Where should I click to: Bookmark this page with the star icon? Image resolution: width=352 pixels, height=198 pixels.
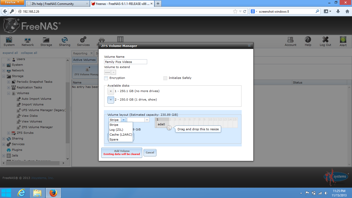[235, 11]
